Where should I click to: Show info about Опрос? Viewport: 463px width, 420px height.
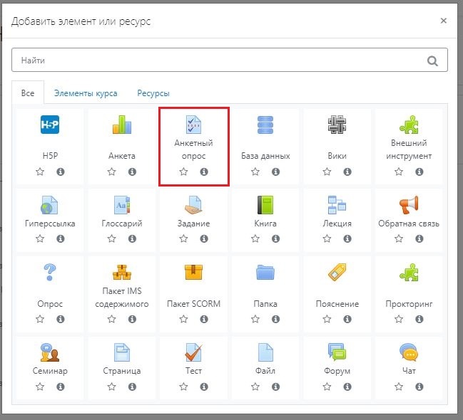(61, 319)
